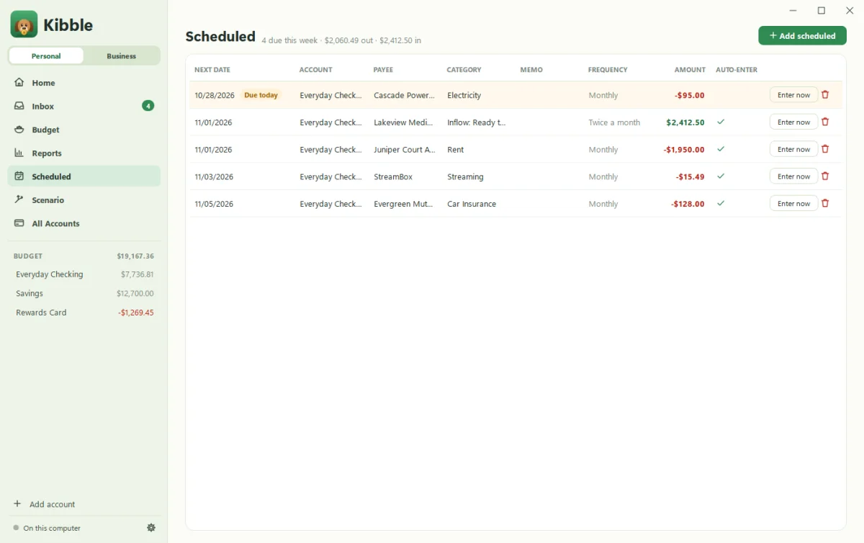Select the $2,412.50 amount cell
864x543 pixels.
coord(685,122)
